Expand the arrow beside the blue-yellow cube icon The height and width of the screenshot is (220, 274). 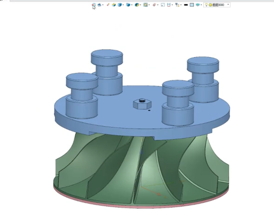141,5
